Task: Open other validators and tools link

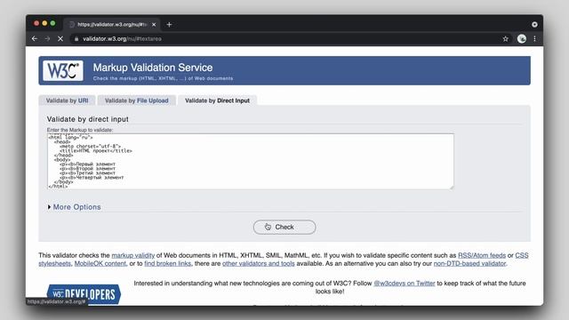Action: pyautogui.click(x=259, y=263)
